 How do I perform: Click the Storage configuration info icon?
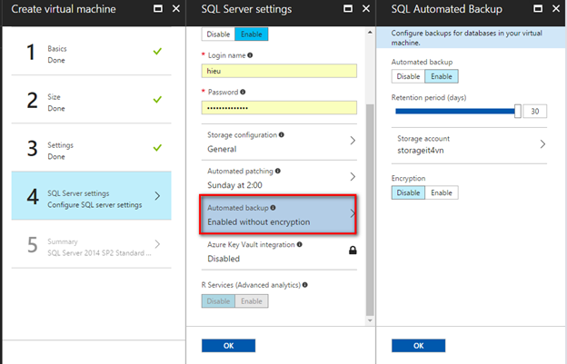(282, 135)
